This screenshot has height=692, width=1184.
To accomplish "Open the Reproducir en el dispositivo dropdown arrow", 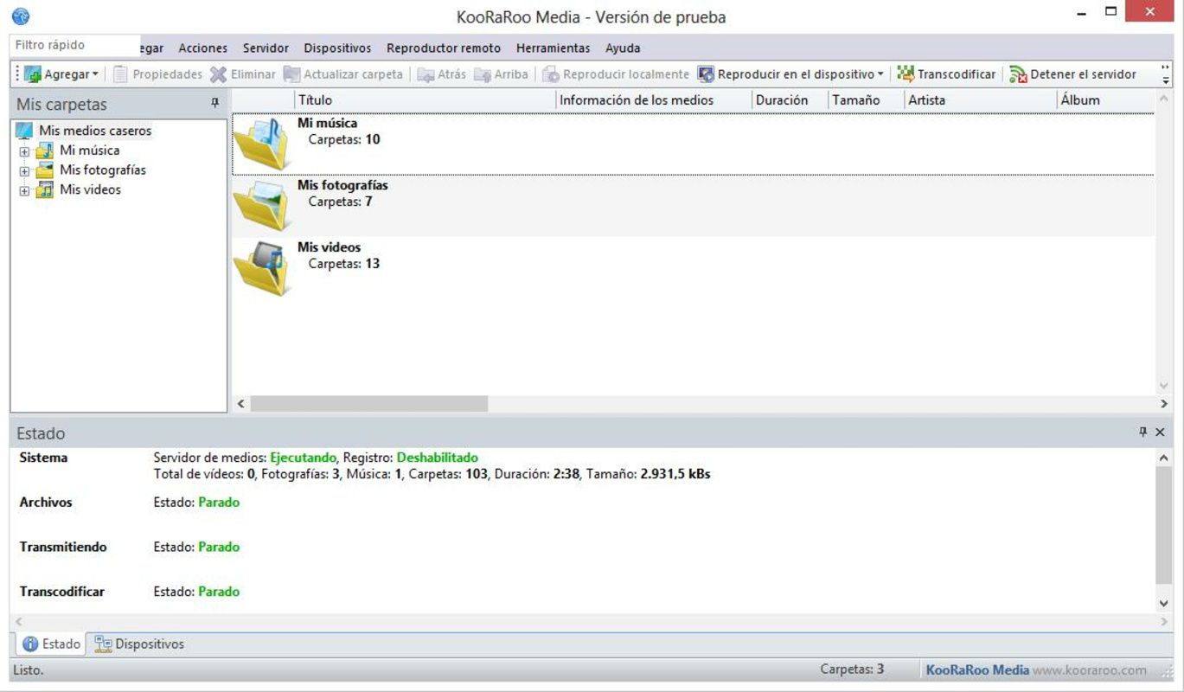I will [880, 74].
